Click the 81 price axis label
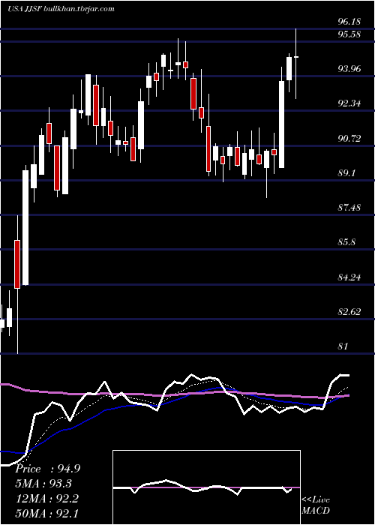This screenshot has width=375, height=525. click(x=343, y=346)
